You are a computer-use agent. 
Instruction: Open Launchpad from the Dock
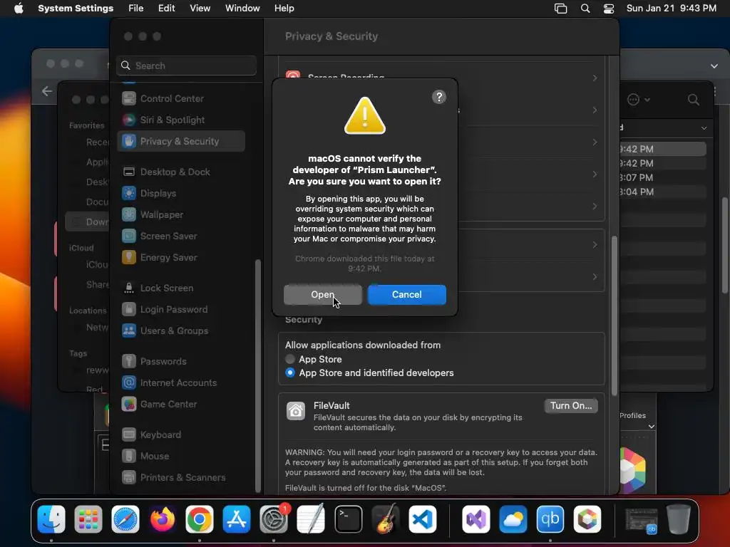click(x=88, y=519)
